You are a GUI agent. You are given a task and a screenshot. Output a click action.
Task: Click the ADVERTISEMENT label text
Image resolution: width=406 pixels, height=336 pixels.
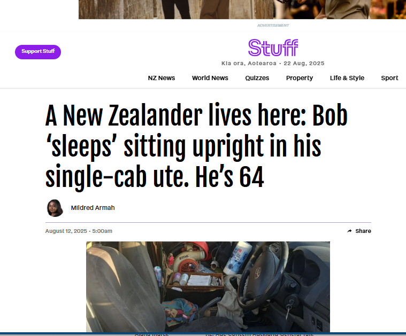coord(273,25)
